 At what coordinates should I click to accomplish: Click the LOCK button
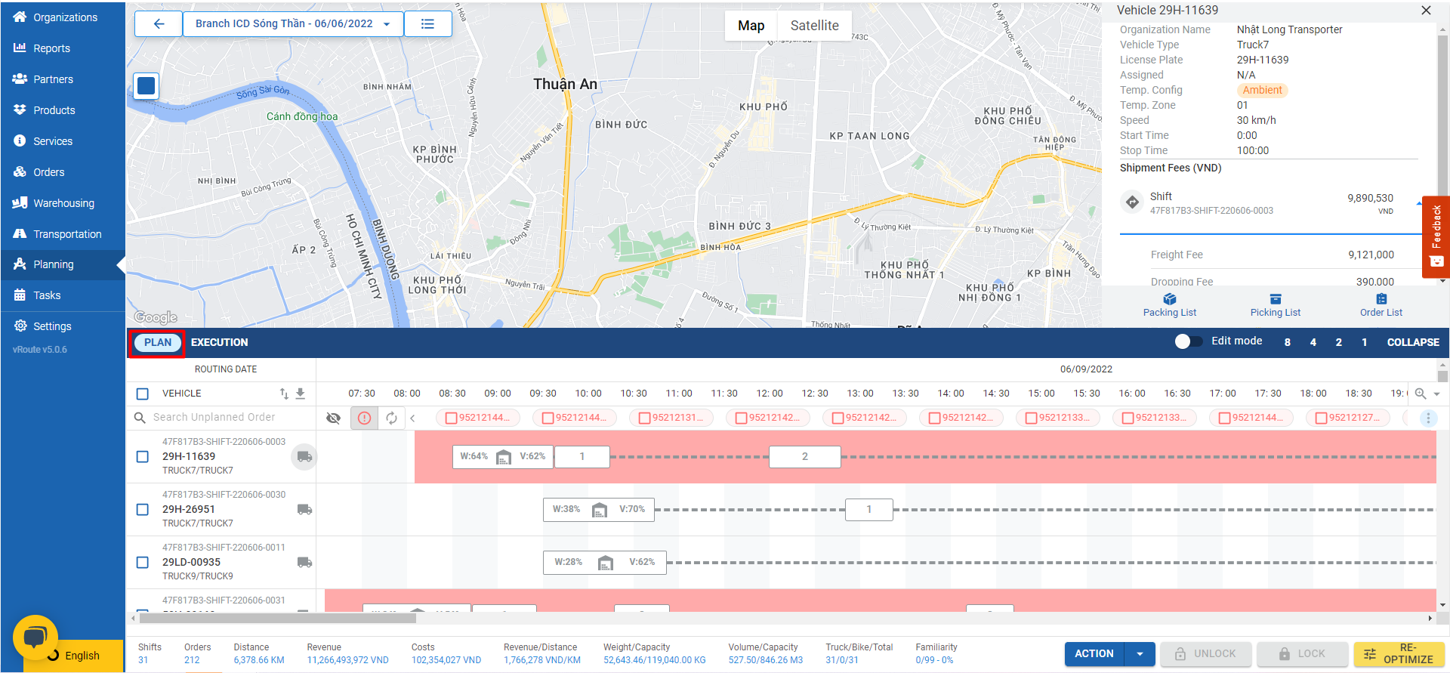(x=1302, y=654)
